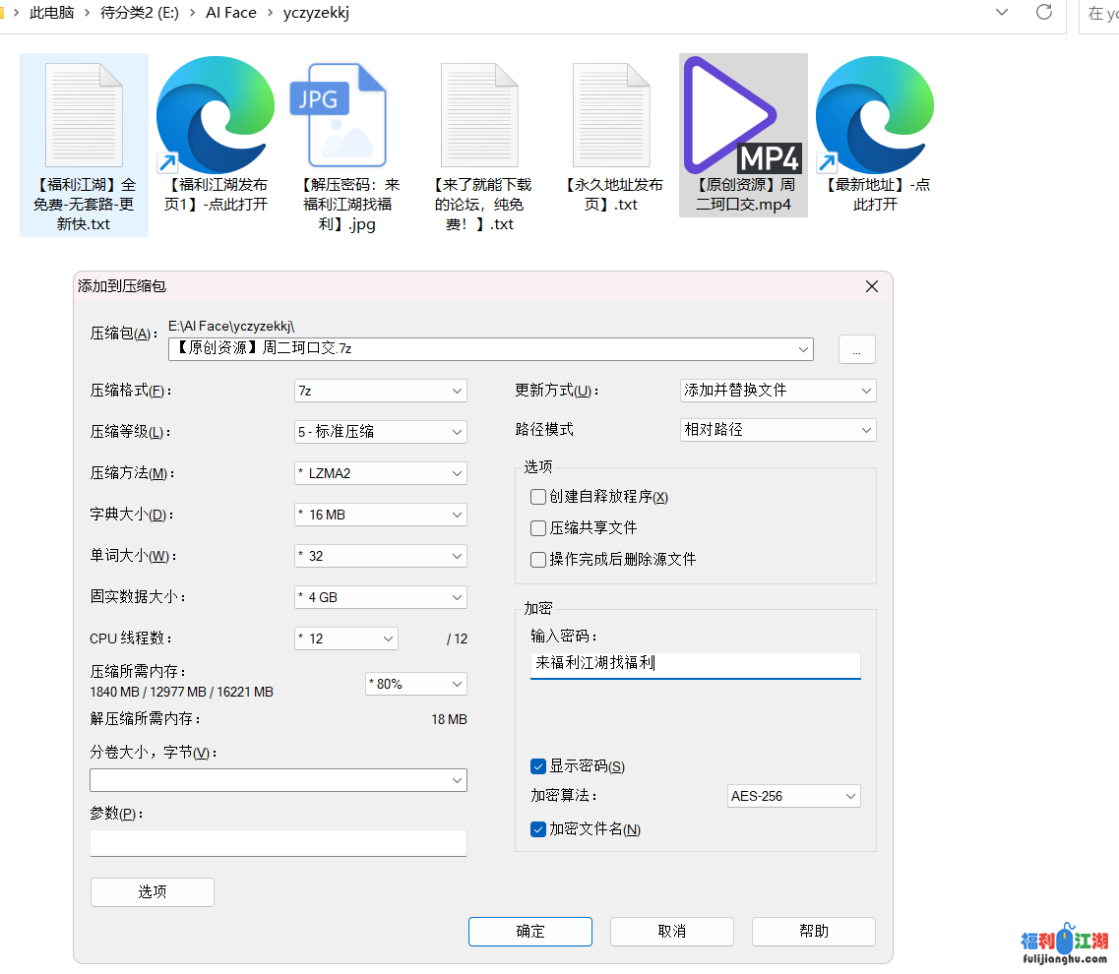Viewport: 1119px width, 974px height.
Task: Click the 输入密码 text field
Action: click(695, 664)
